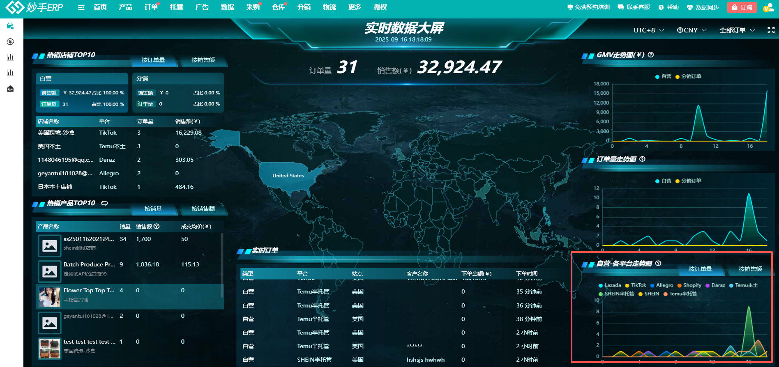Switch platform trend chart to 按销售额
779x367 pixels.
pyautogui.click(x=750, y=269)
